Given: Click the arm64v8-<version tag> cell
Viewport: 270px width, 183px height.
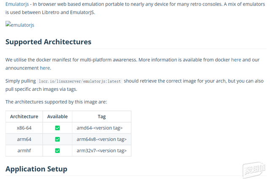Looking at the screenshot, I should coord(102,139).
